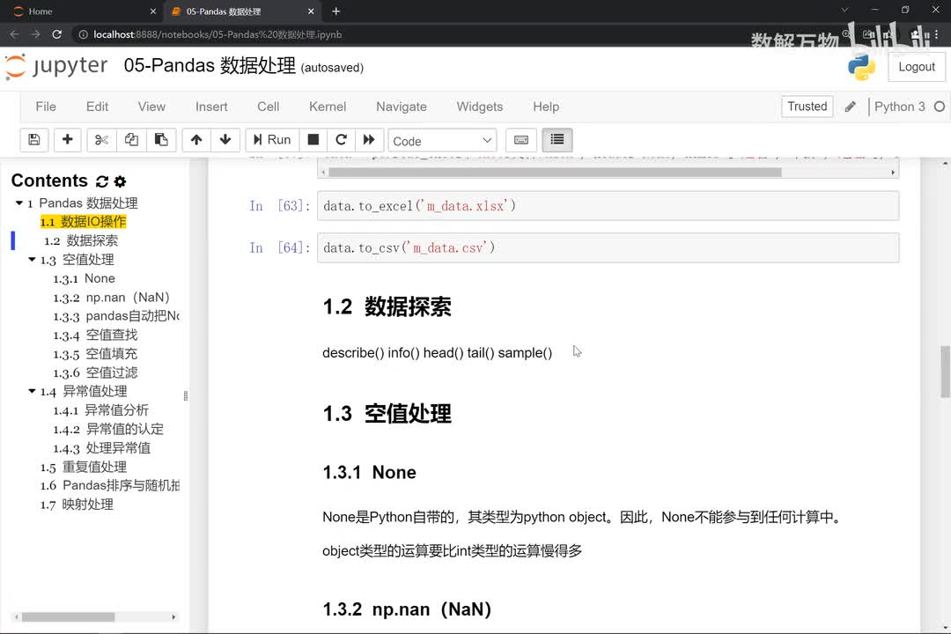951x634 pixels.
Task: Open the Edit menu
Action: [97, 107]
